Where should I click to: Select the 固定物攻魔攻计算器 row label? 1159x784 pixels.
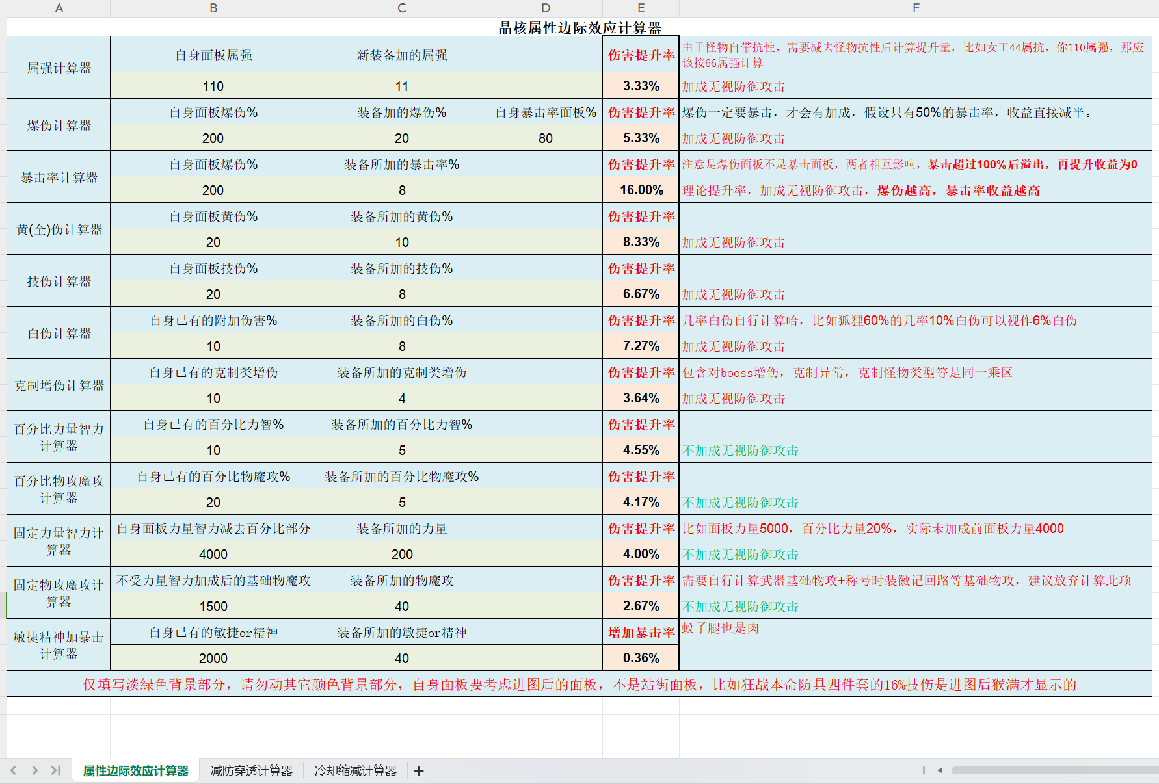click(x=59, y=593)
